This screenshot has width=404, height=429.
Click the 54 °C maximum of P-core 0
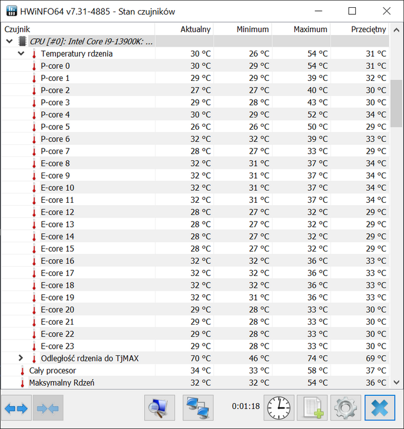click(317, 66)
